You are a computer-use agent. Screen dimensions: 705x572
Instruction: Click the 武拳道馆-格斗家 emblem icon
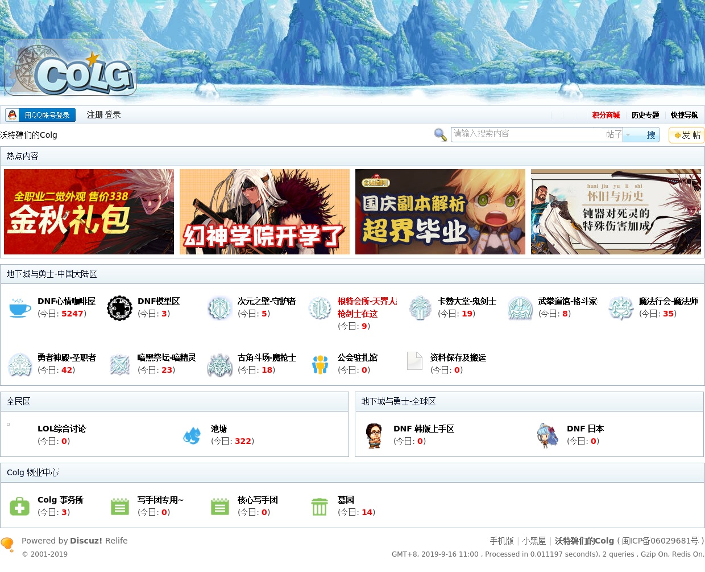click(x=520, y=308)
